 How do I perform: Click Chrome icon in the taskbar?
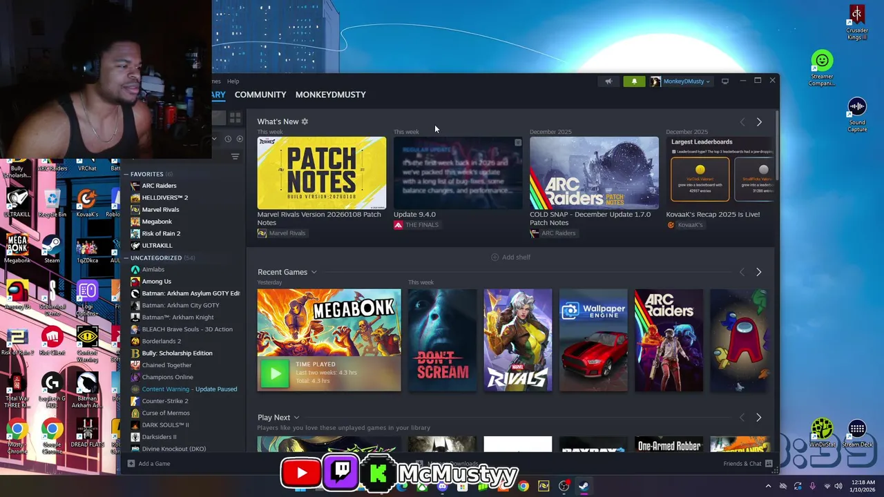click(523, 486)
